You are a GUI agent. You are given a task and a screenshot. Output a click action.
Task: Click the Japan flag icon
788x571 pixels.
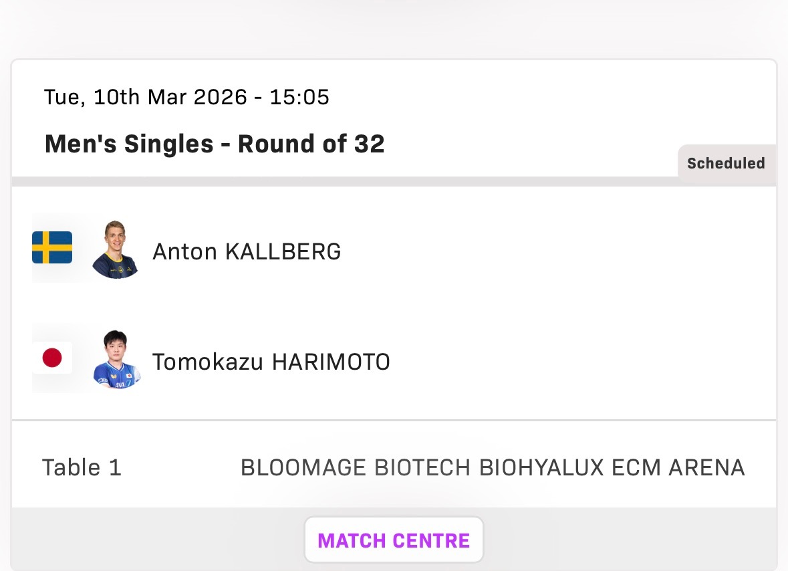coord(52,358)
